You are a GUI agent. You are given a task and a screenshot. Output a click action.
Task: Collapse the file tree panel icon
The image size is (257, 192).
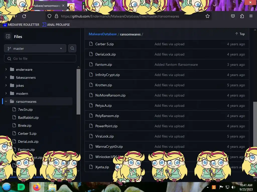click(8, 36)
